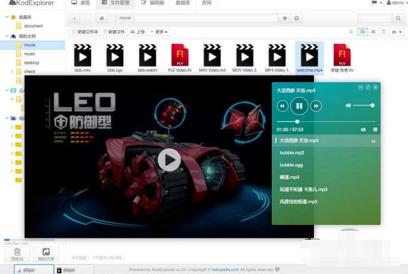Select the movie folder in tree

pos(32,45)
